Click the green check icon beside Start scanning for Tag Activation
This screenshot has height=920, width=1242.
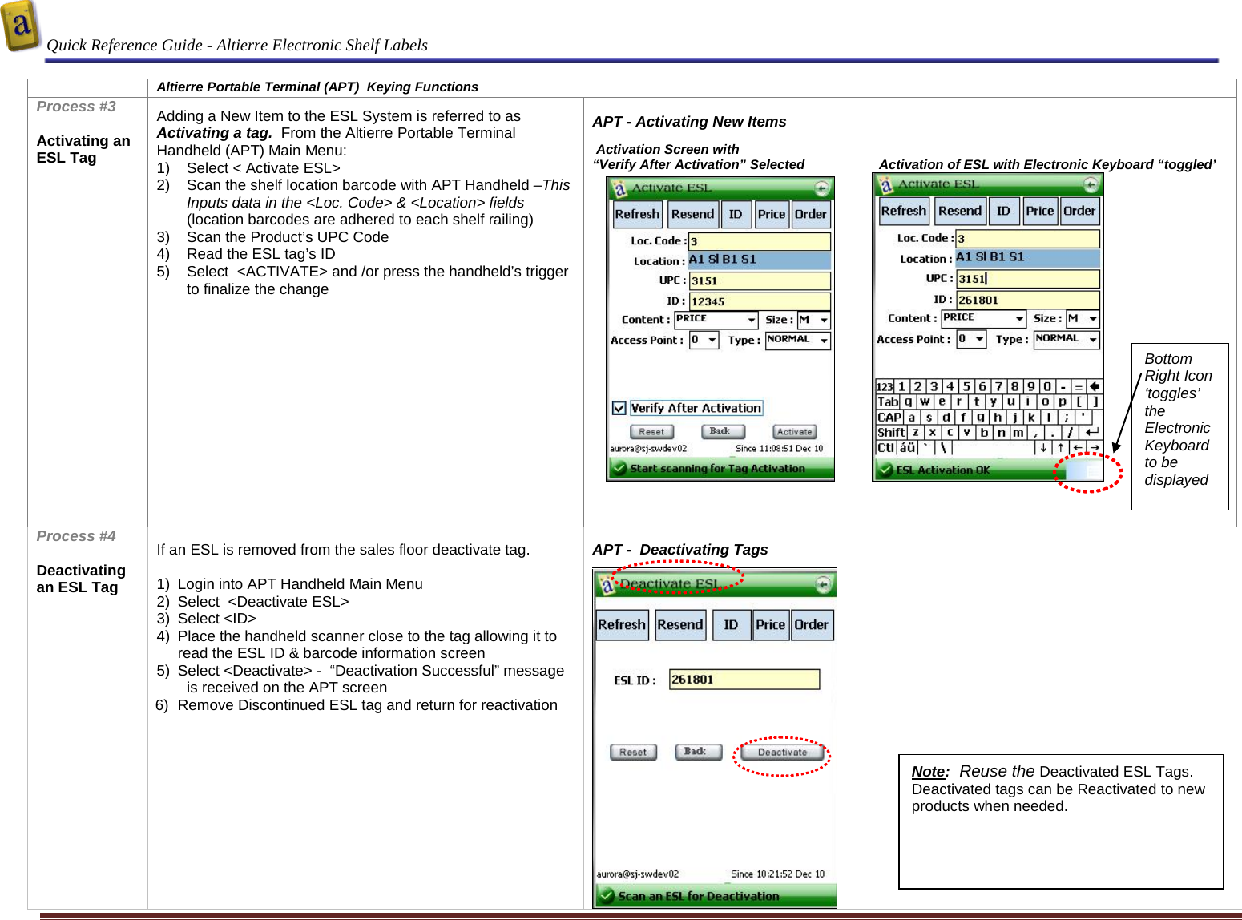[619, 468]
